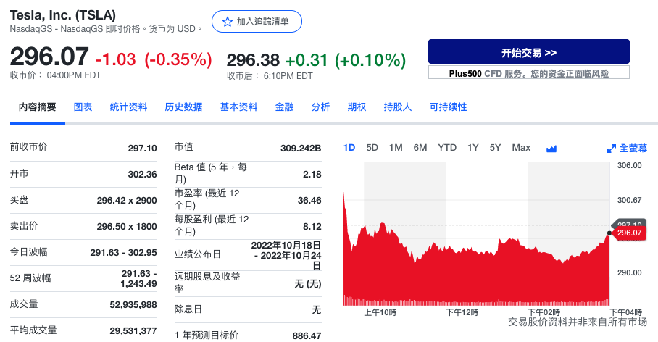Select the 5D chart range
The width and height of the screenshot is (658, 342).
tap(372, 148)
